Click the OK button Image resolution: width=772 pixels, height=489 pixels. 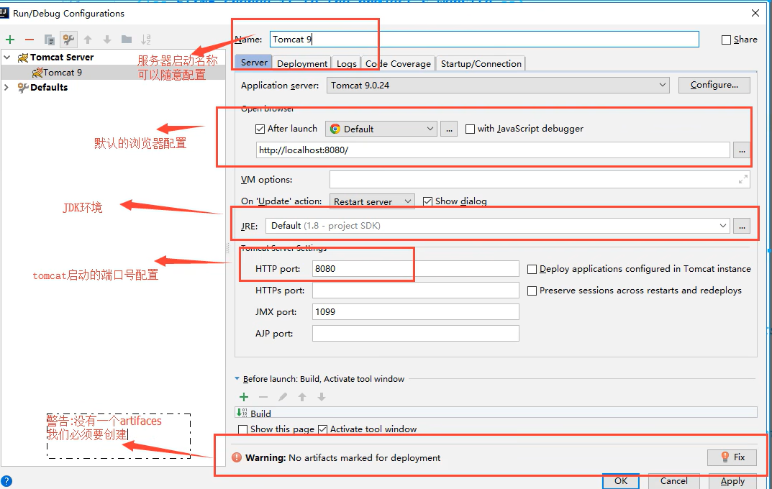point(621,481)
